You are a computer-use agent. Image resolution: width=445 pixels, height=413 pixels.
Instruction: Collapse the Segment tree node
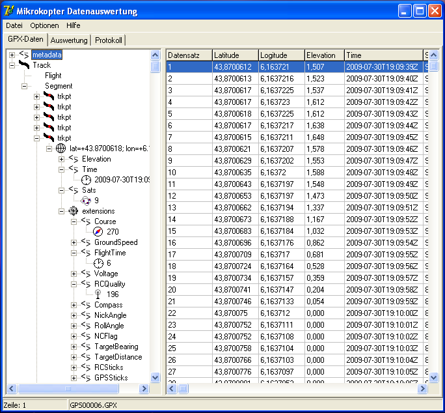(25, 86)
